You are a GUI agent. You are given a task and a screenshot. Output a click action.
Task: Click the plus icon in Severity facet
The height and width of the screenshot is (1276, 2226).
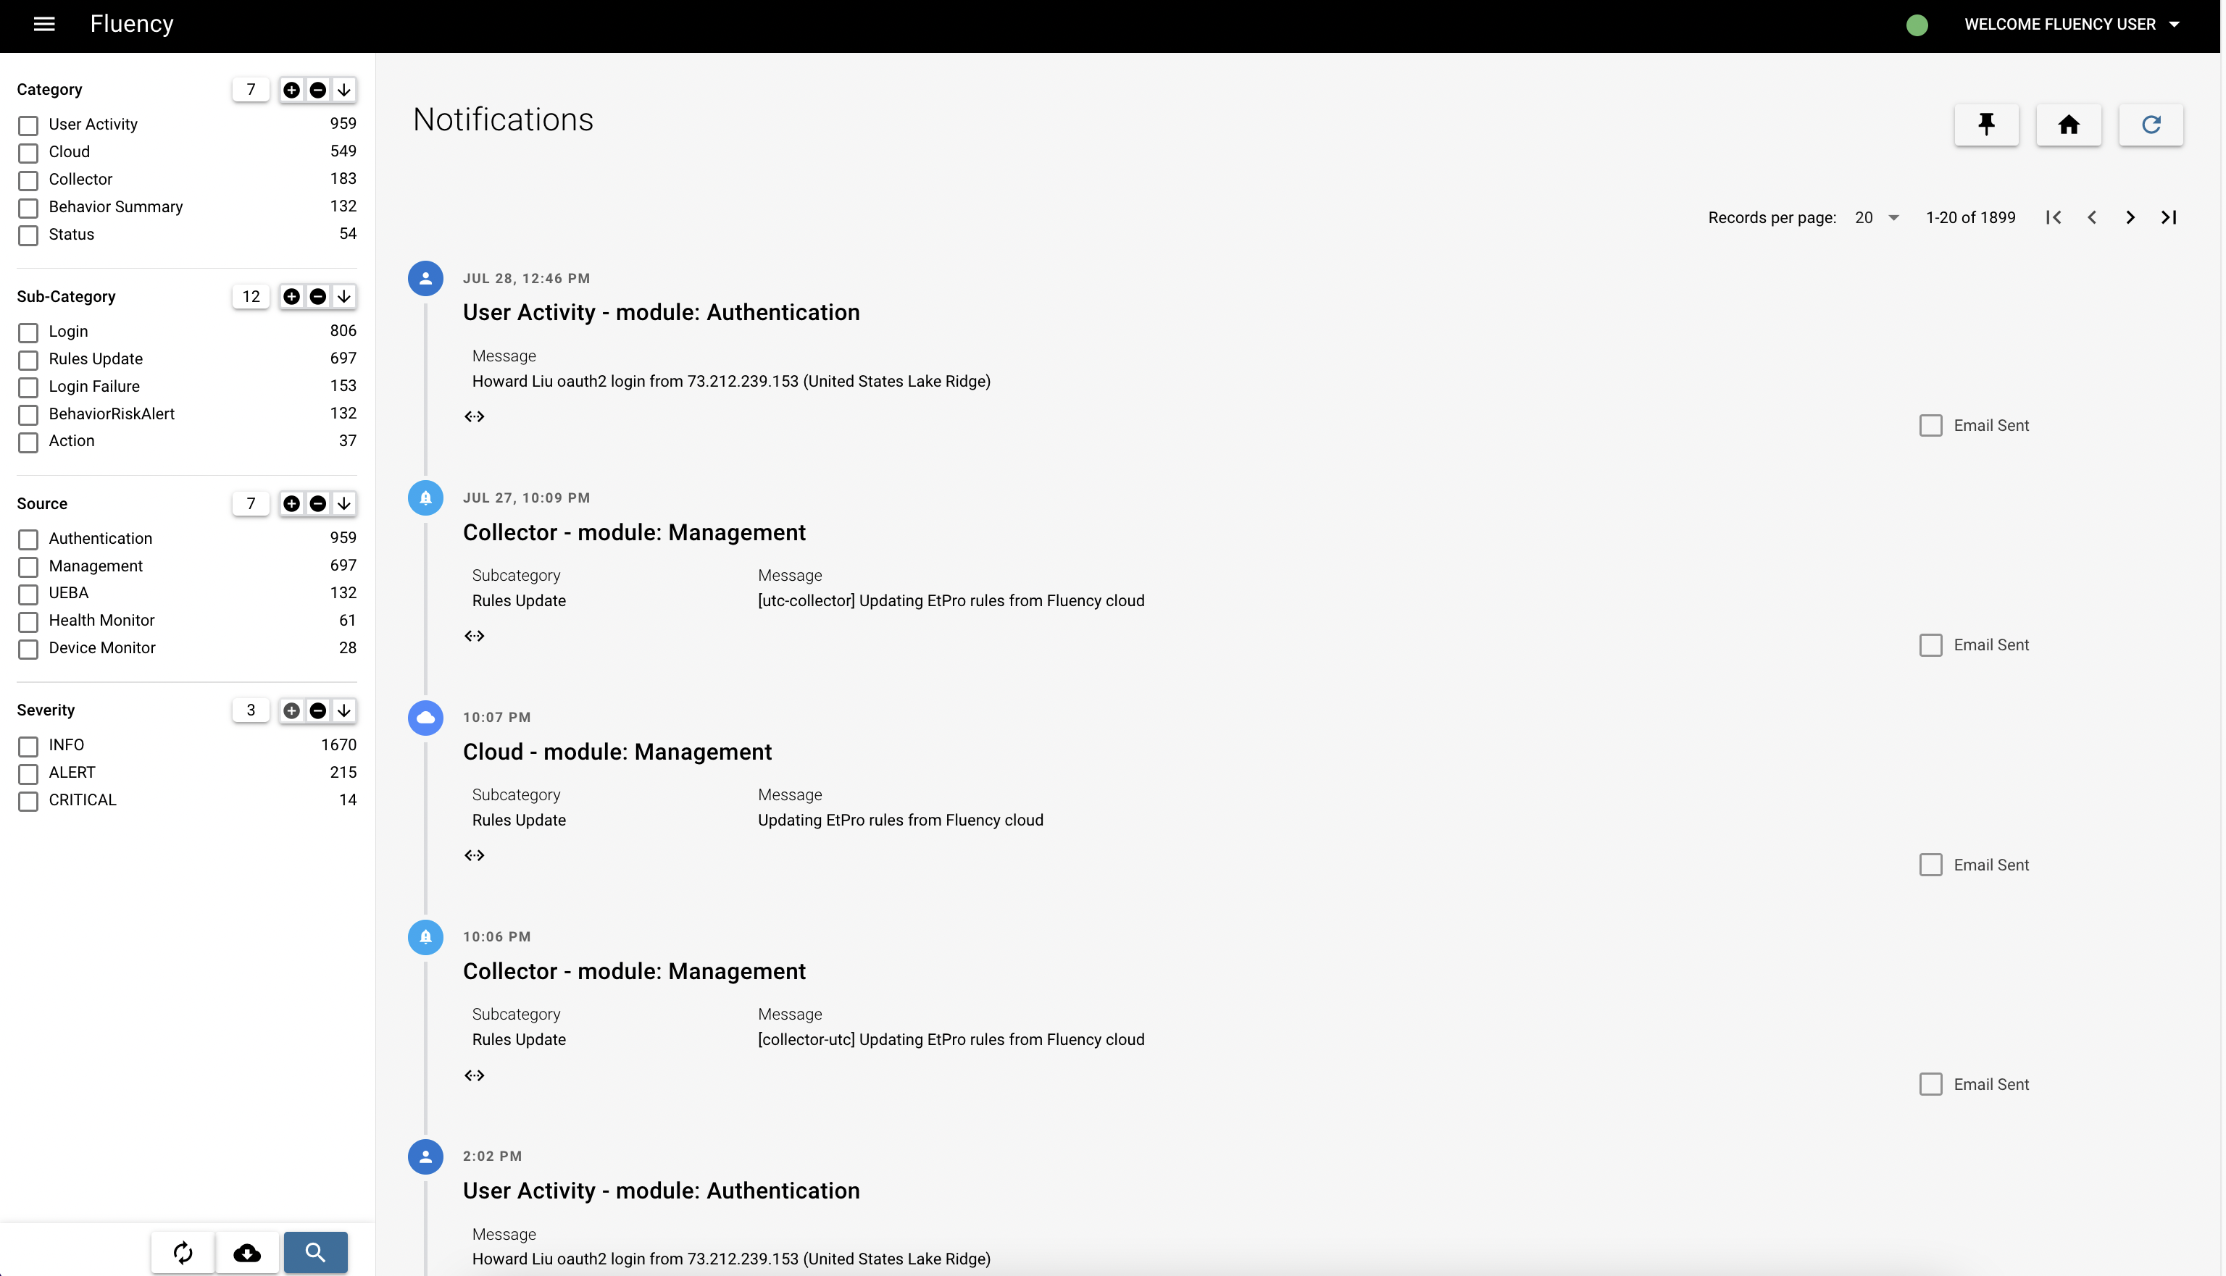coord(292,710)
